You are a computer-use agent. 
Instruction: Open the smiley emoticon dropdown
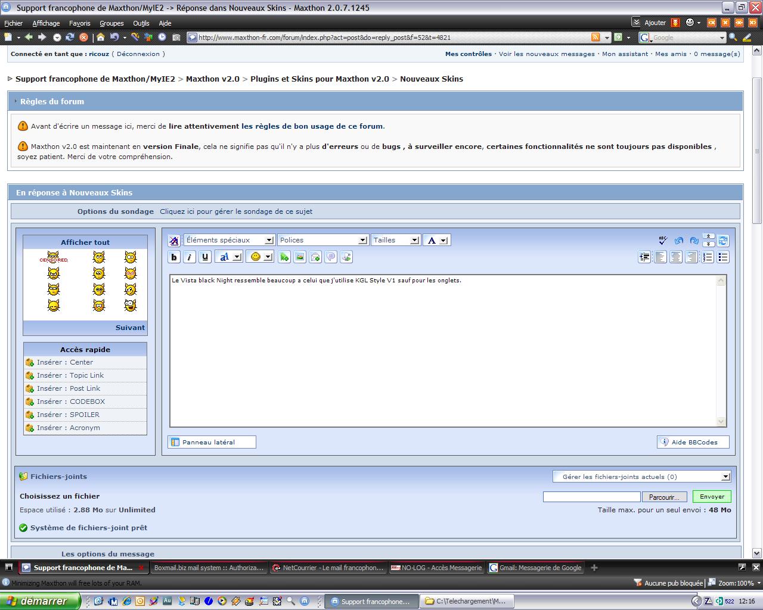click(x=260, y=257)
